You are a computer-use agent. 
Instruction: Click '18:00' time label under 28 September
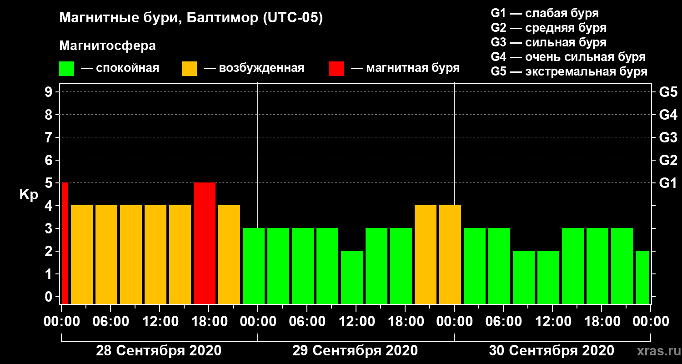tap(209, 321)
